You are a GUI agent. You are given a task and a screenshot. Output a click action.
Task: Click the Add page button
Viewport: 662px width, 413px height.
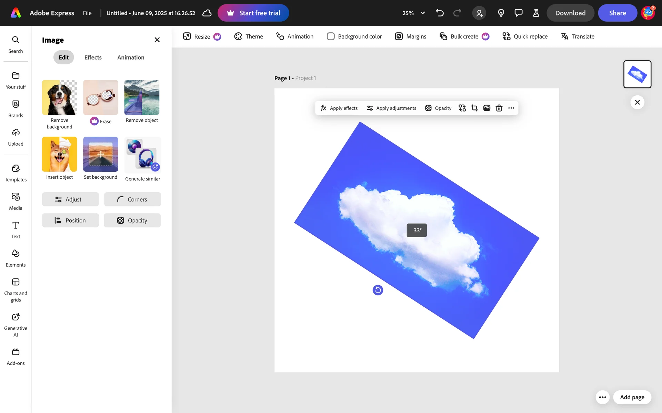click(x=632, y=397)
